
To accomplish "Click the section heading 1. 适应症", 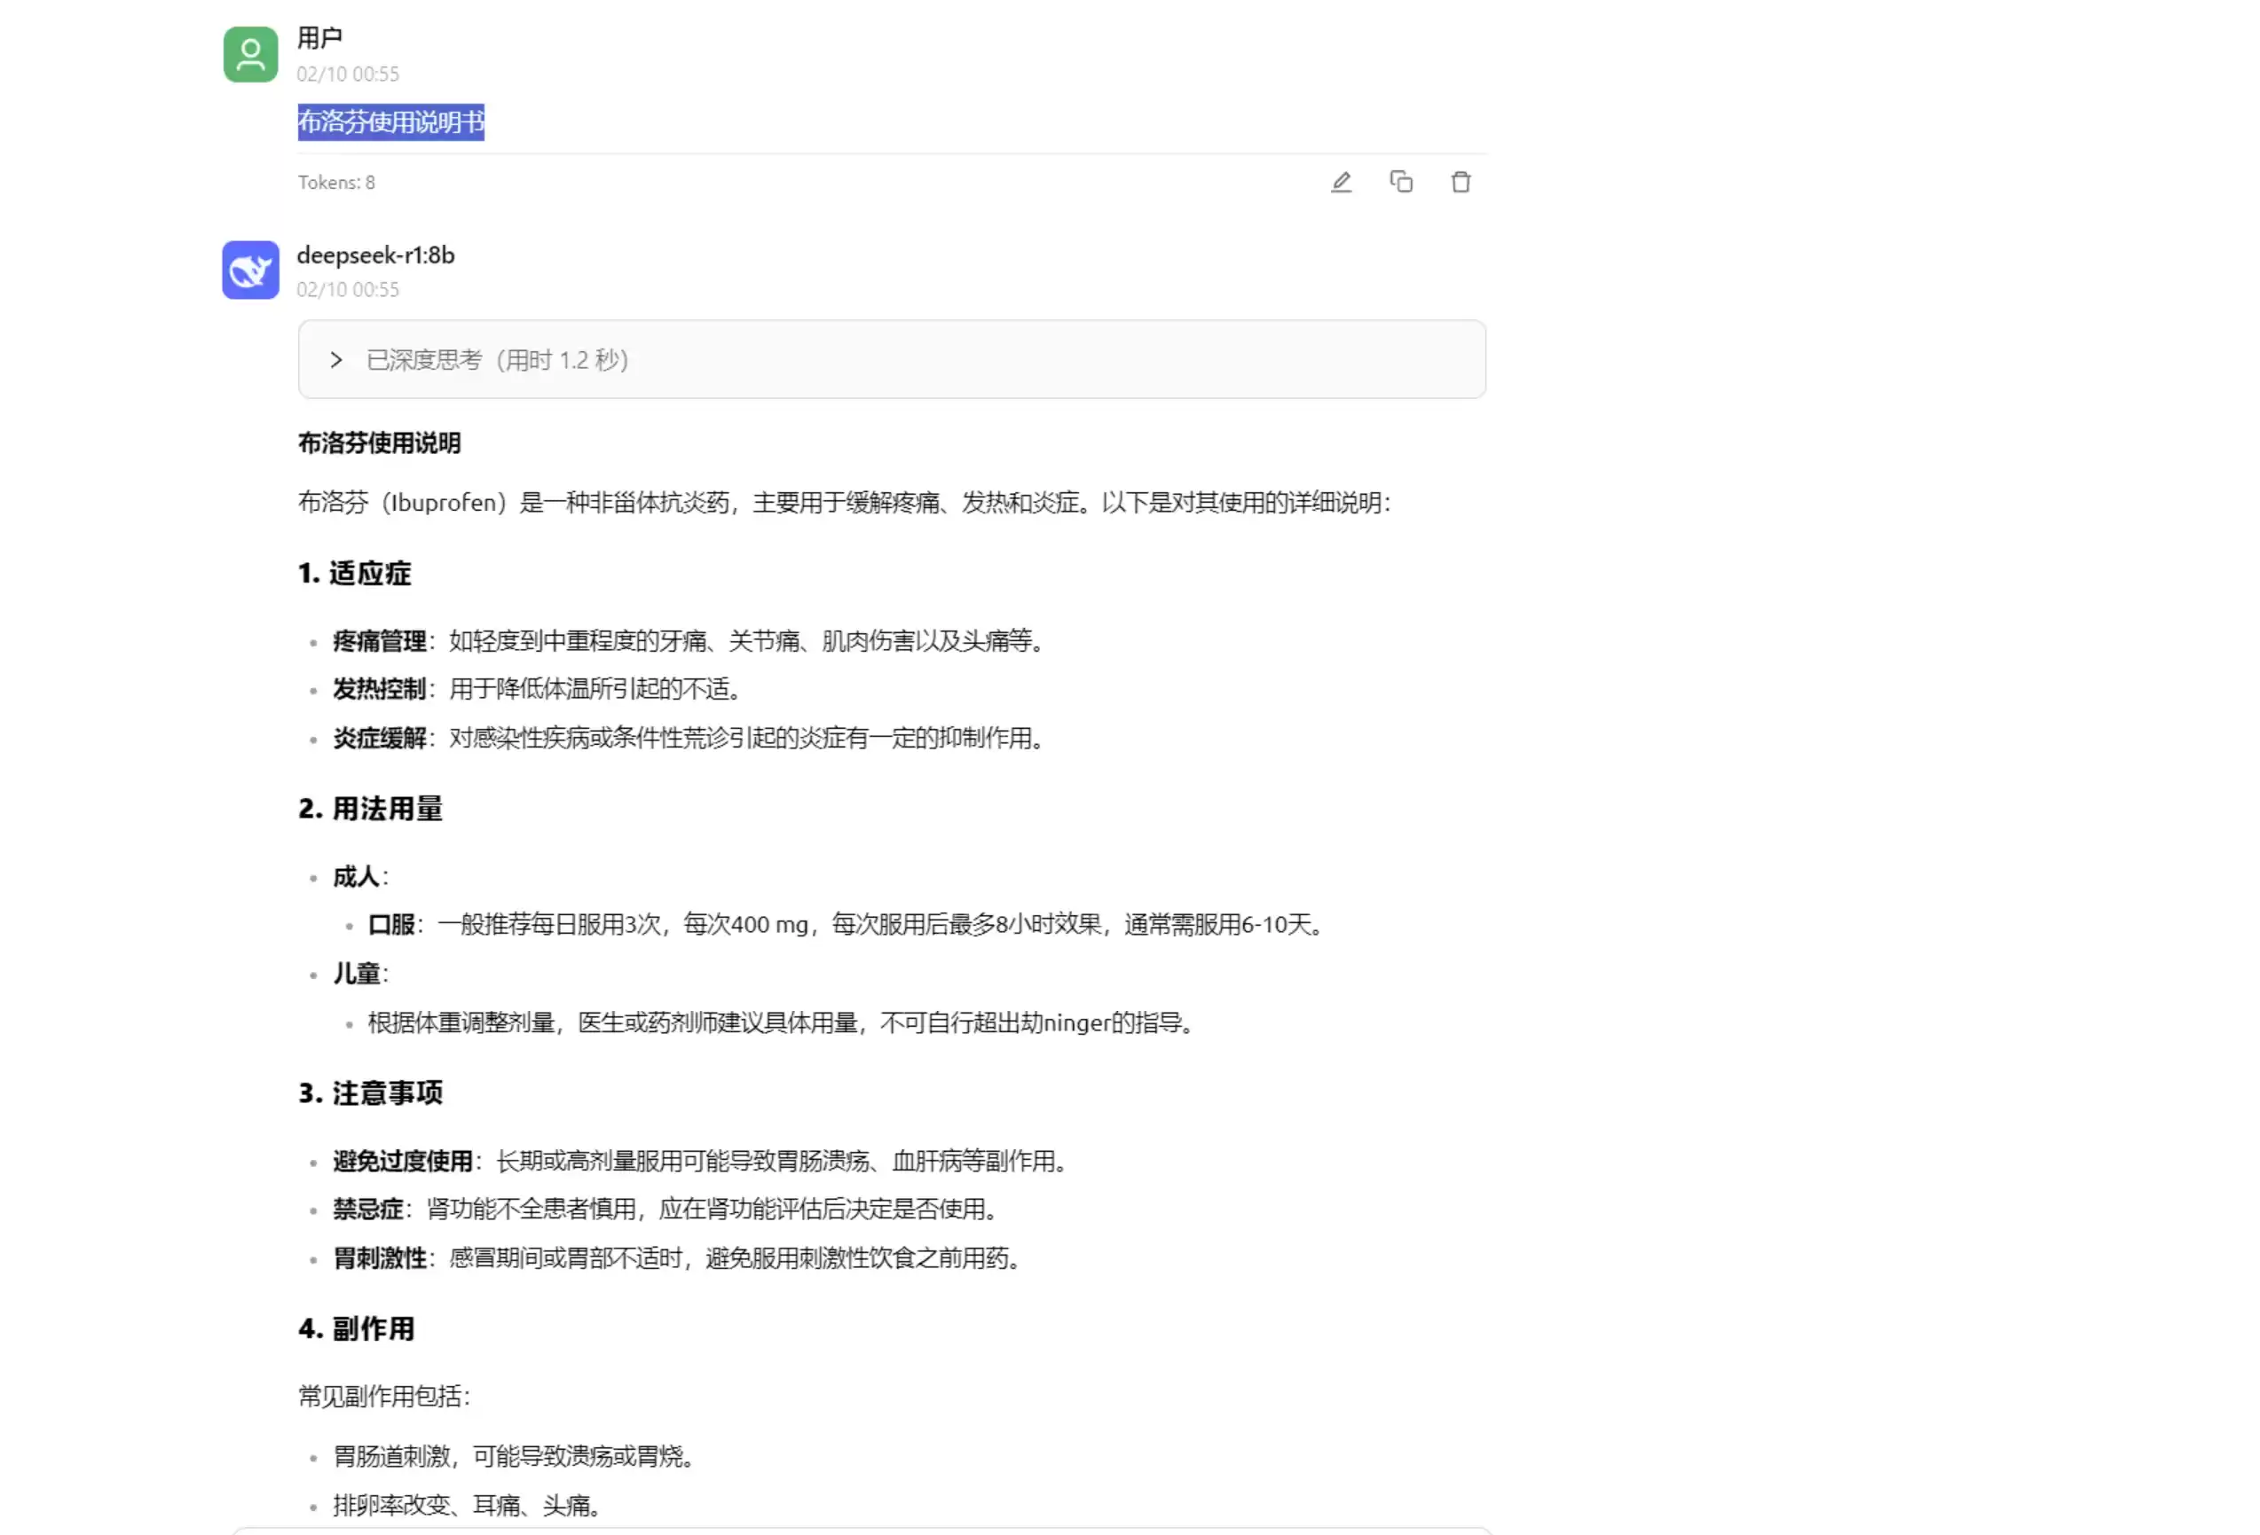I will click(355, 574).
